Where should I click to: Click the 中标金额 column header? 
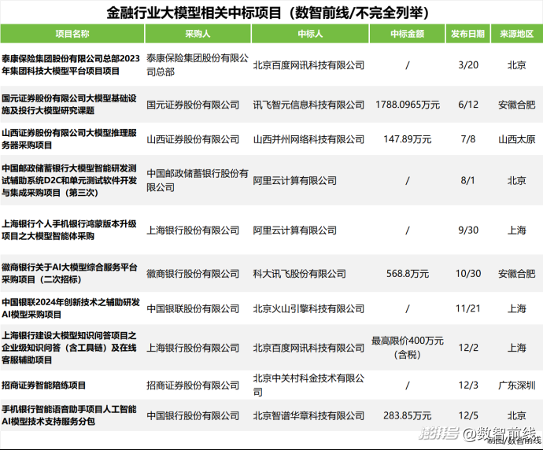click(x=408, y=34)
